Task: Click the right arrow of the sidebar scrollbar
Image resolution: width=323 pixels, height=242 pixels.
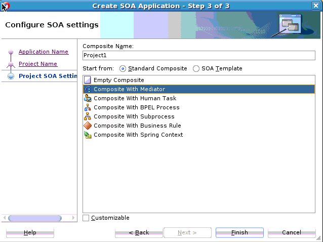Action: coord(73,218)
